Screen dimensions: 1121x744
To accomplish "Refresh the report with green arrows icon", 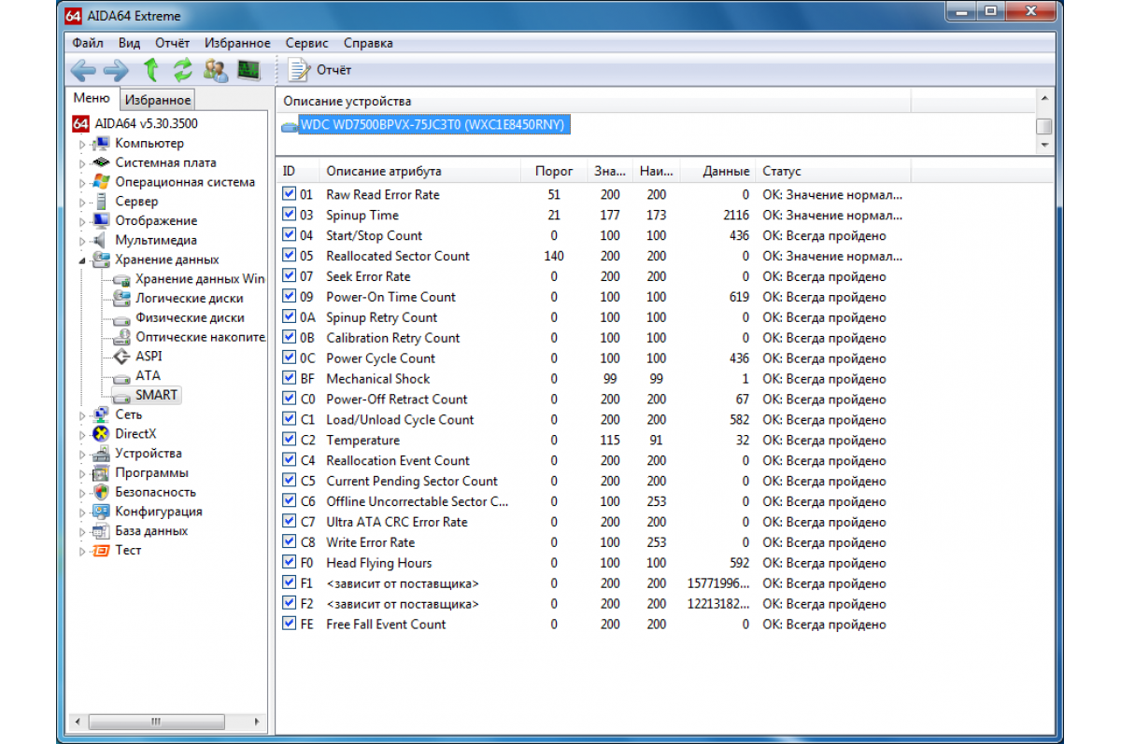I will [183, 70].
